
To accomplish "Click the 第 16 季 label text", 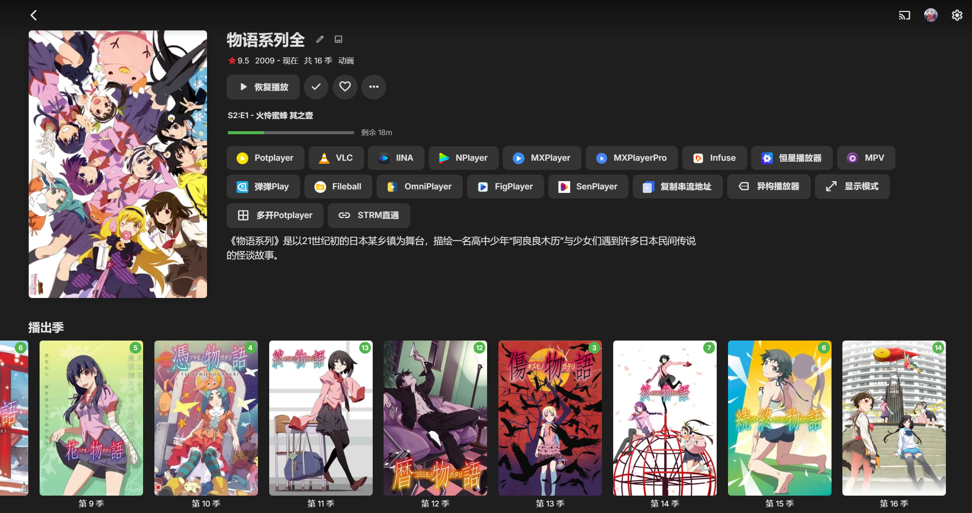I will click(894, 503).
